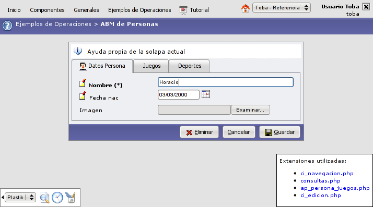Click 'Ayuda propia de la solapa actual' text
373x207 pixels.
click(136, 52)
